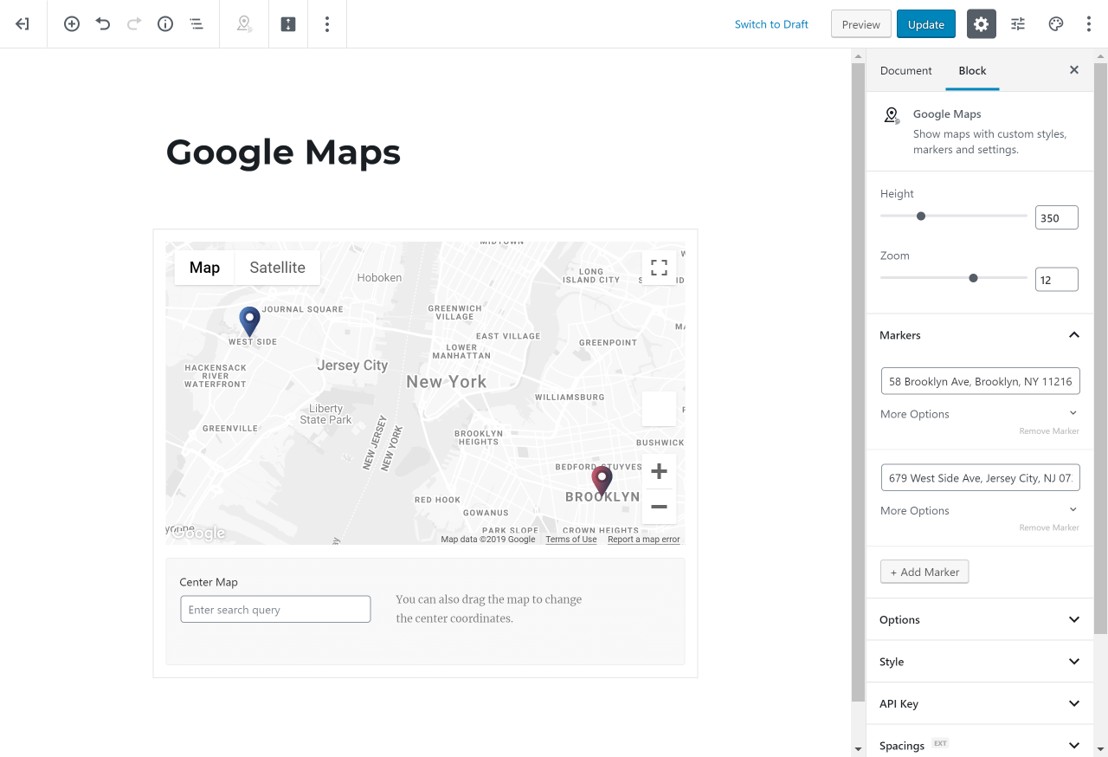Click the red marker pin in Brooklyn

point(602,479)
